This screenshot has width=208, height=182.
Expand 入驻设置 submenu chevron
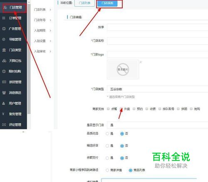click(x=50, y=41)
